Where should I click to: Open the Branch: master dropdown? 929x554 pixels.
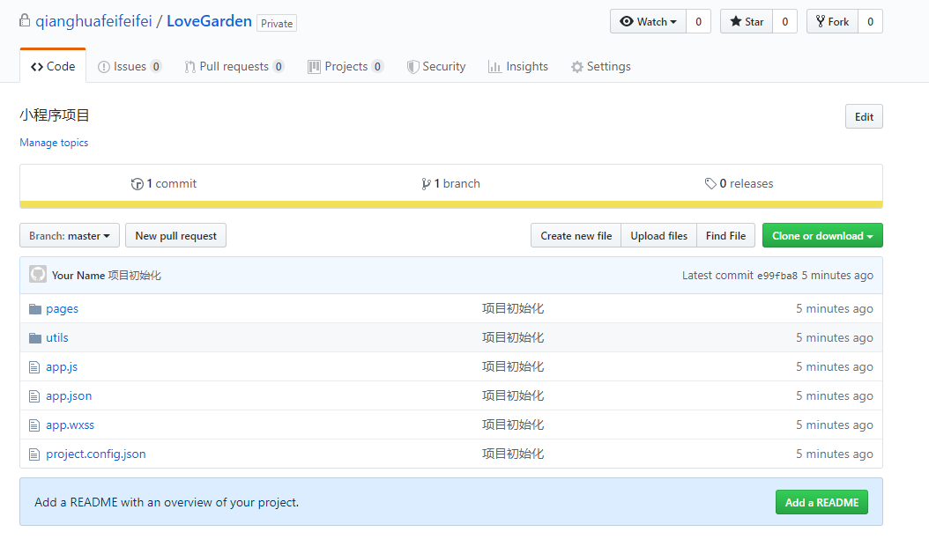pyautogui.click(x=69, y=235)
